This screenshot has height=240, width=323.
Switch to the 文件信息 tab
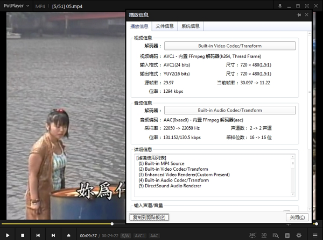(165, 26)
